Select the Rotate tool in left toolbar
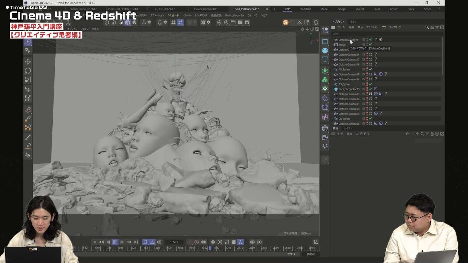Image resolution: width=468 pixels, height=263 pixels. pos(28,71)
